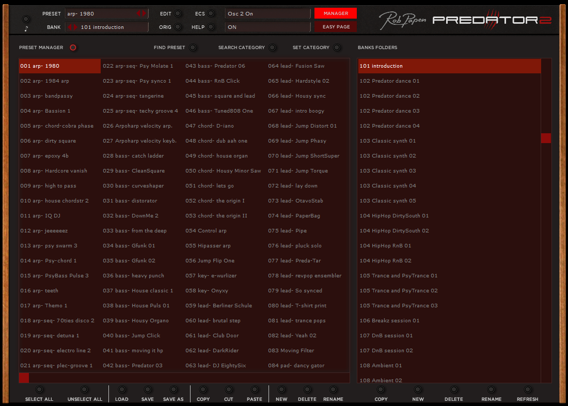Switch to the EASY PAGE view
568x406 pixels.
coord(335,27)
